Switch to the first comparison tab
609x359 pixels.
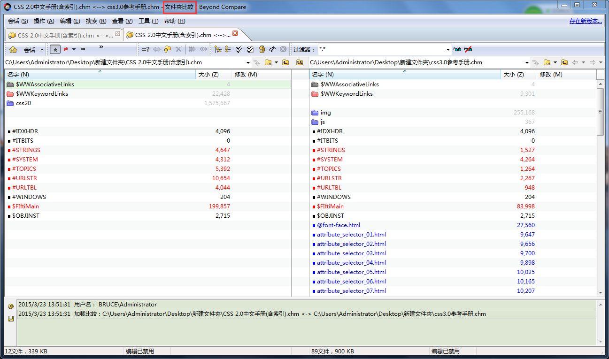click(x=61, y=34)
